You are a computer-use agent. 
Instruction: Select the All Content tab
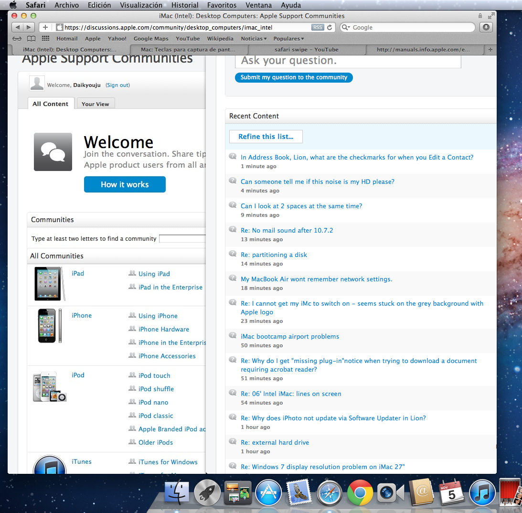tap(50, 104)
